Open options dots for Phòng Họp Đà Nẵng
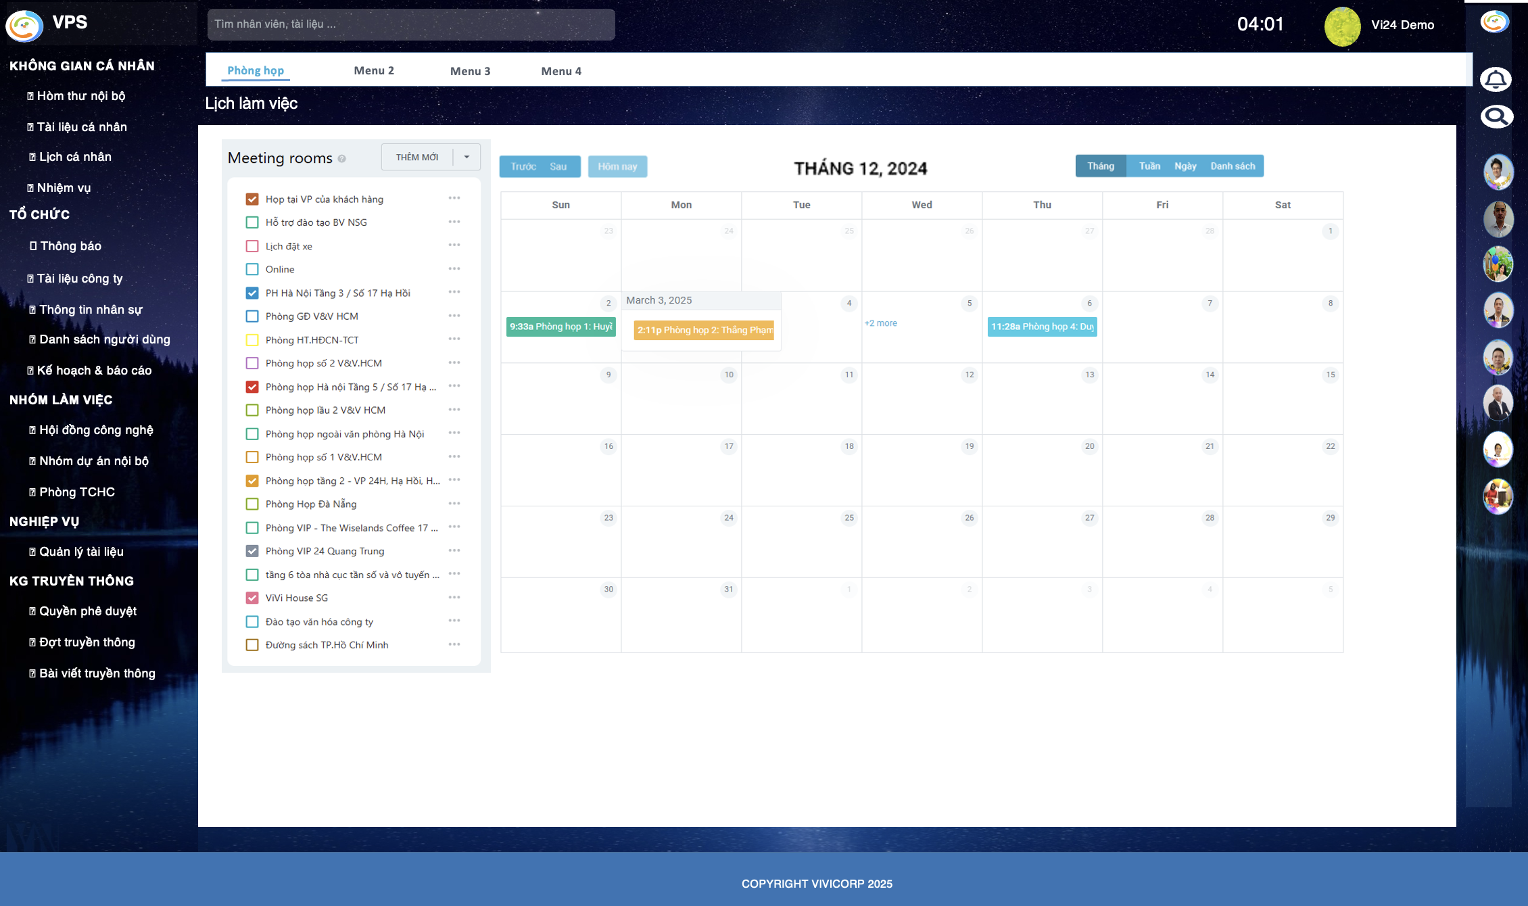Image resolution: width=1528 pixels, height=906 pixels. 454,503
